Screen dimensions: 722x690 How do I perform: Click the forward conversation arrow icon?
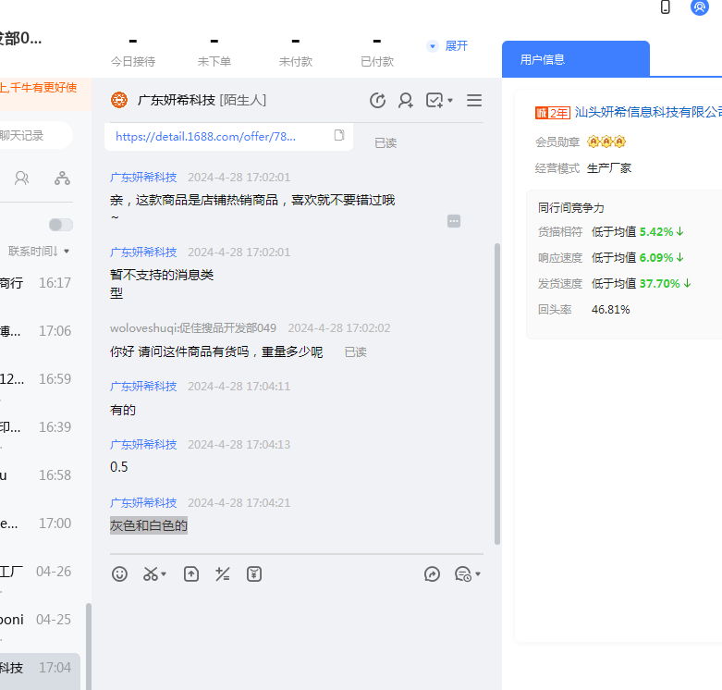pos(432,574)
